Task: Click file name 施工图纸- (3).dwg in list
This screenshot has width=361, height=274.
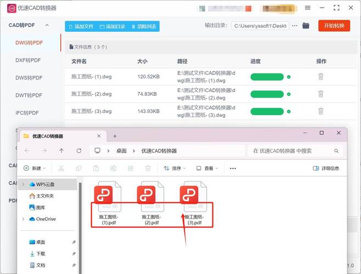Action: coord(92,111)
